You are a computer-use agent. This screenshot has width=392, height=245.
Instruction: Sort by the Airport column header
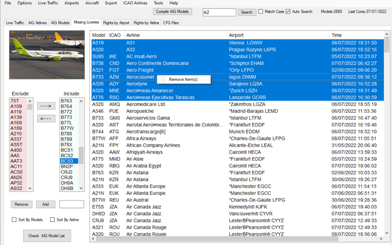point(278,35)
